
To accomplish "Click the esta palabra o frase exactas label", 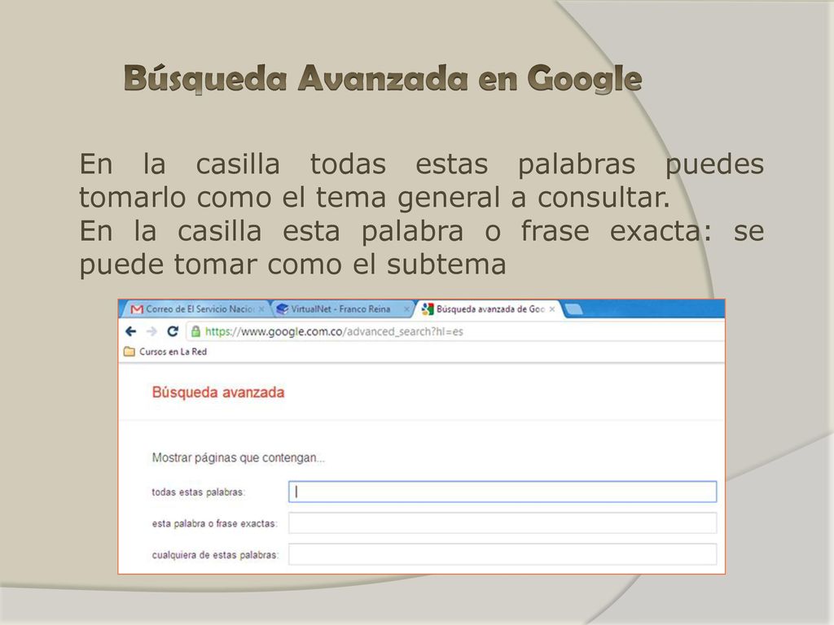I will pos(215,523).
